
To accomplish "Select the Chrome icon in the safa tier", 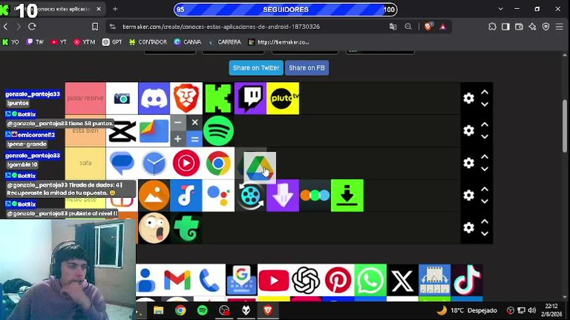I will pyautogui.click(x=218, y=163).
